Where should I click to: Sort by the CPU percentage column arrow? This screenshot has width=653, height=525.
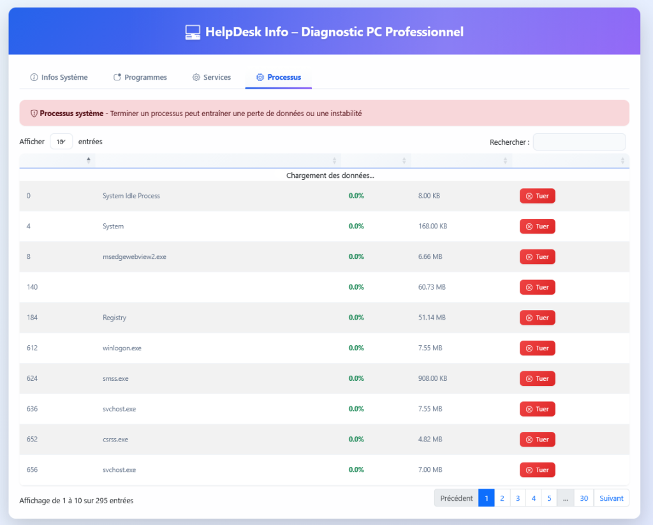point(404,160)
